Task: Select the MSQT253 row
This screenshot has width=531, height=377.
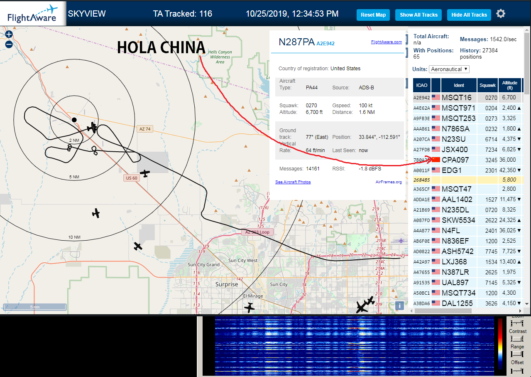Action: pos(468,118)
